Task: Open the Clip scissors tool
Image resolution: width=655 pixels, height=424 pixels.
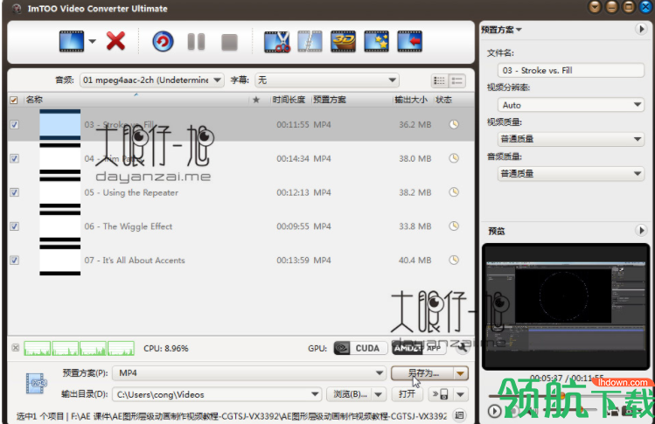Action: pos(276,41)
